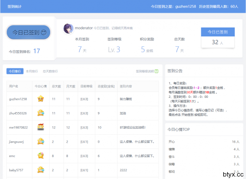
Task: Click mood emoji in emc row
Action: click(40, 155)
